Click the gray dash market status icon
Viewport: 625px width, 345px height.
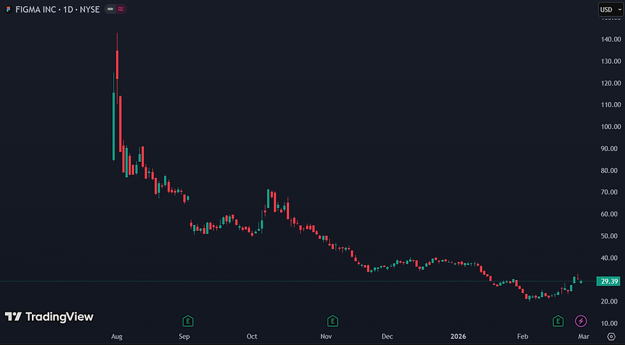[x=110, y=9]
